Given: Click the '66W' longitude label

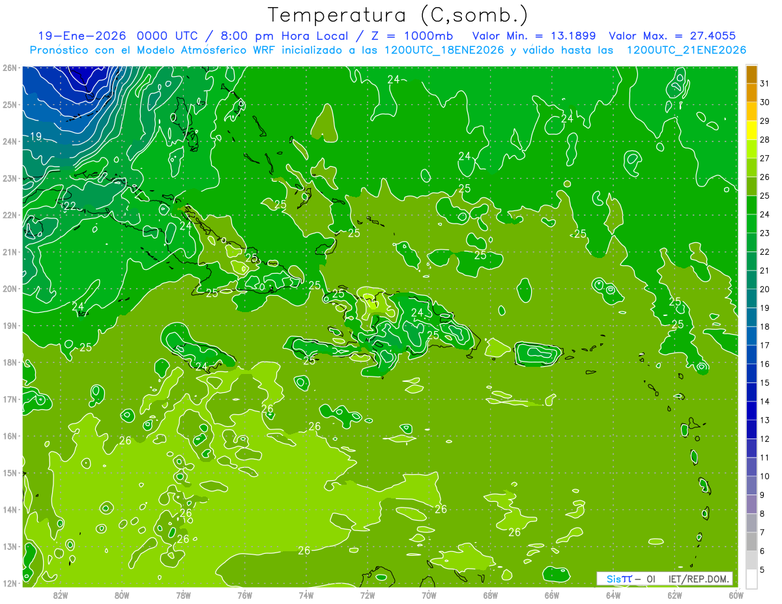Looking at the screenshot, I should click(552, 595).
